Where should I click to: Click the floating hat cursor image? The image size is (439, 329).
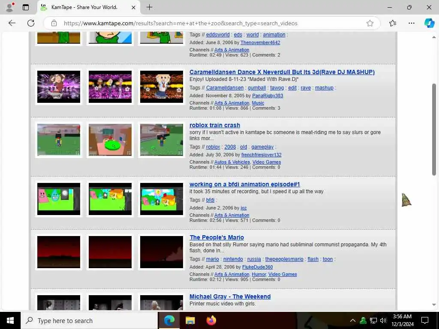pyautogui.click(x=406, y=200)
